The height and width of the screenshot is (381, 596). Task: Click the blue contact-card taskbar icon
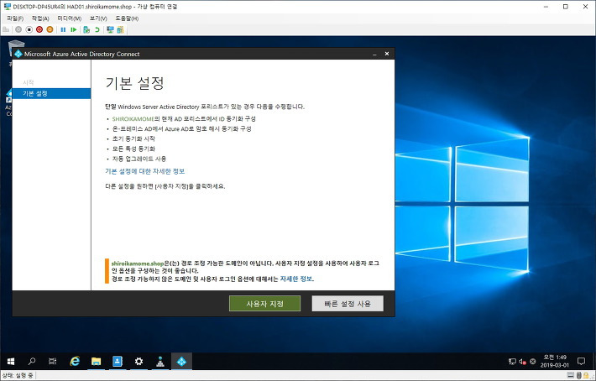(118, 361)
